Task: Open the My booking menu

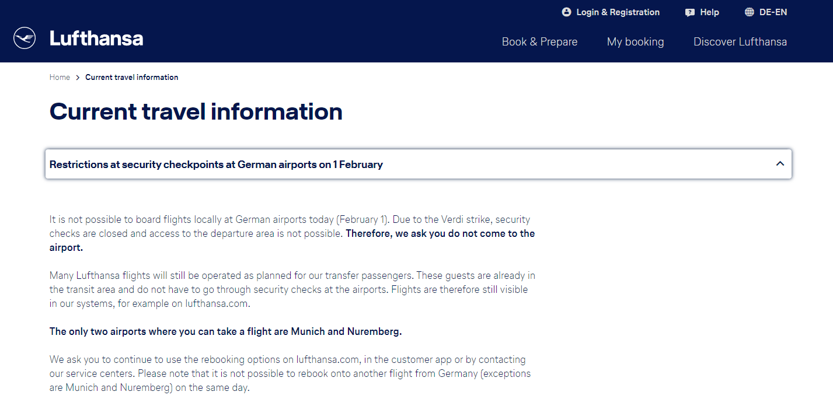Action: (635, 42)
